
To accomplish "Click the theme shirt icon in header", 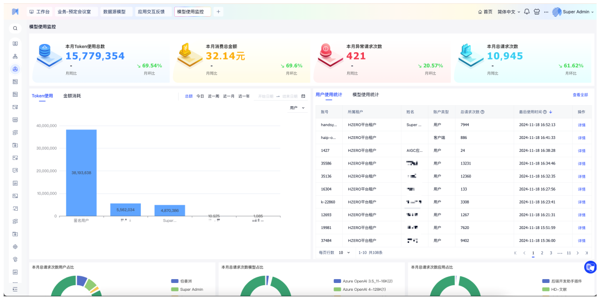I will pyautogui.click(x=536, y=12).
